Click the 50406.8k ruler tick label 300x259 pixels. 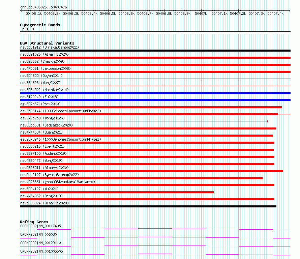[164, 13]
